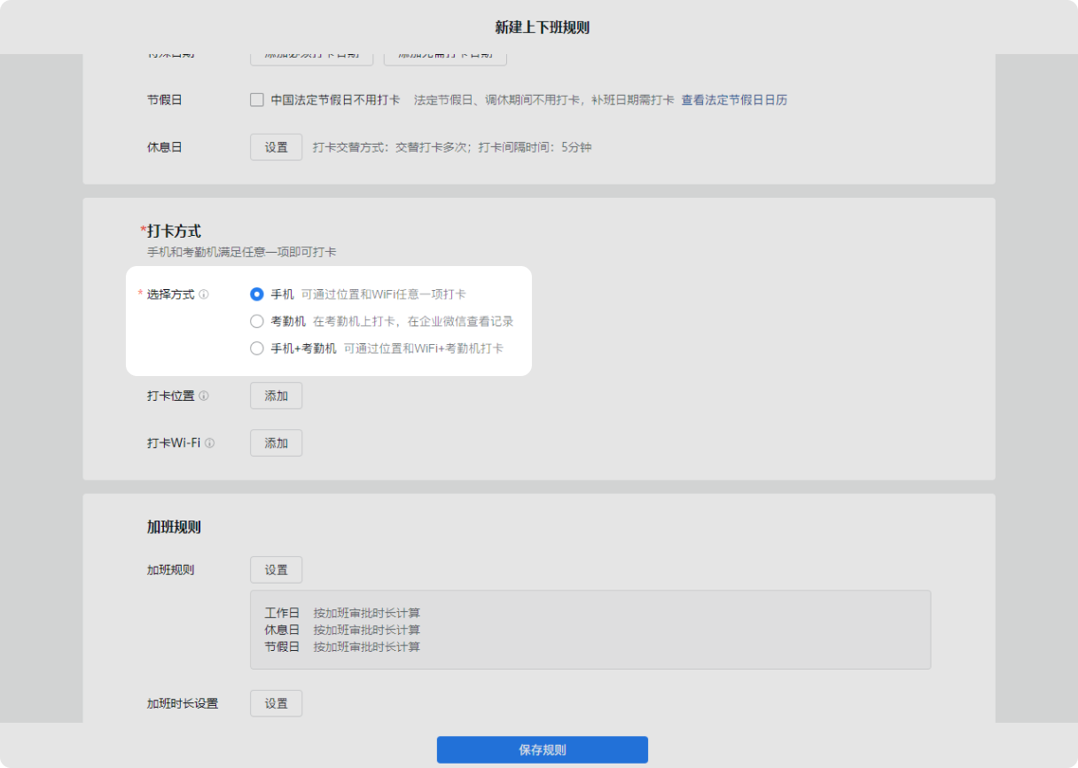Click the 工作日 overtime rule row
Screen dimensions: 1078x768
tap(342, 613)
